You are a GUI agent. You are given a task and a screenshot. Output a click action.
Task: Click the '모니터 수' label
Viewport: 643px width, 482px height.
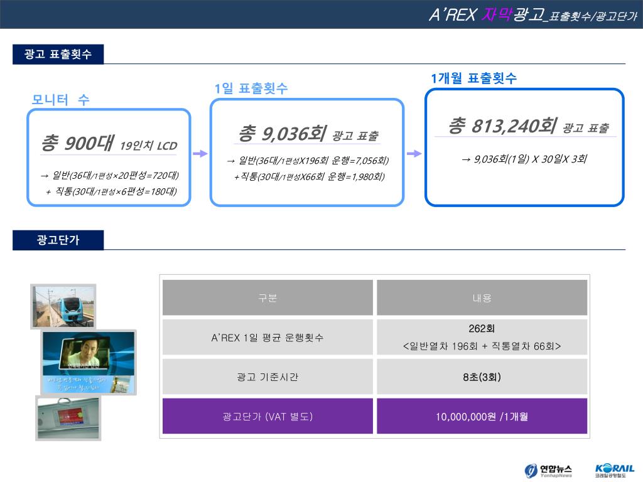click(x=60, y=99)
